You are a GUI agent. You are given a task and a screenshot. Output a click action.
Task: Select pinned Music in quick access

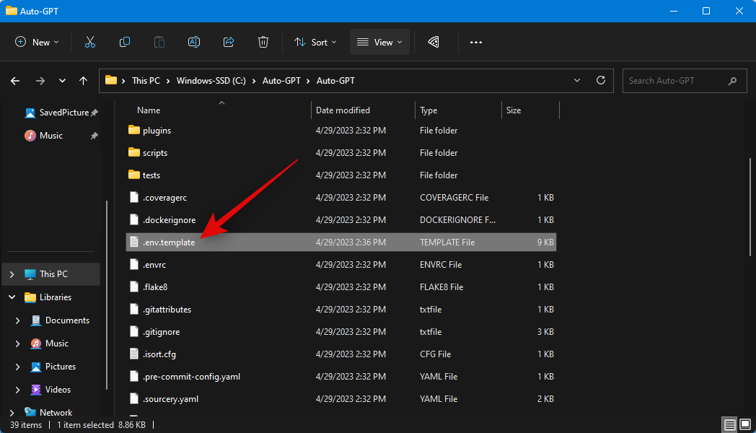pos(61,136)
